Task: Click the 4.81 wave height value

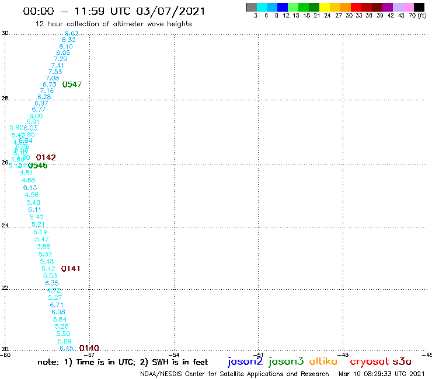Action: [x=26, y=173]
